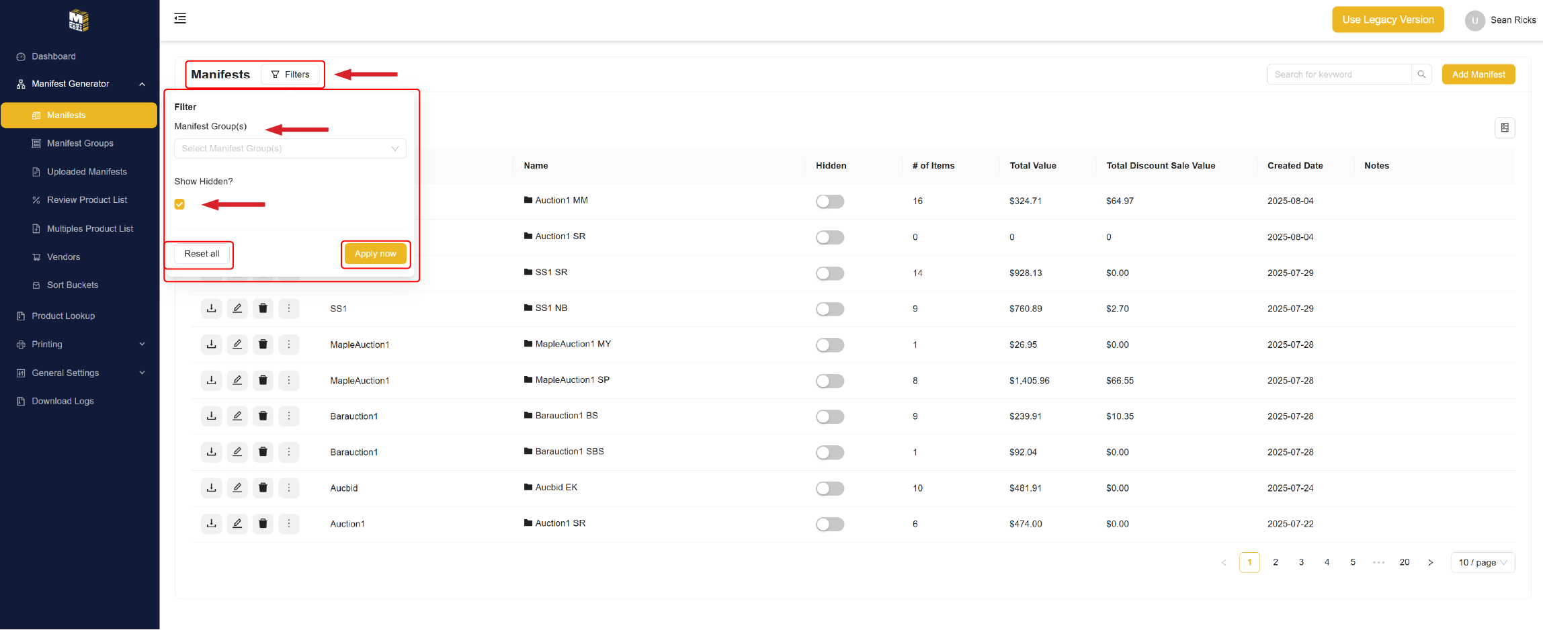1543x630 pixels.
Task: Go to Product Lookup in sidebar
Action: click(x=63, y=316)
